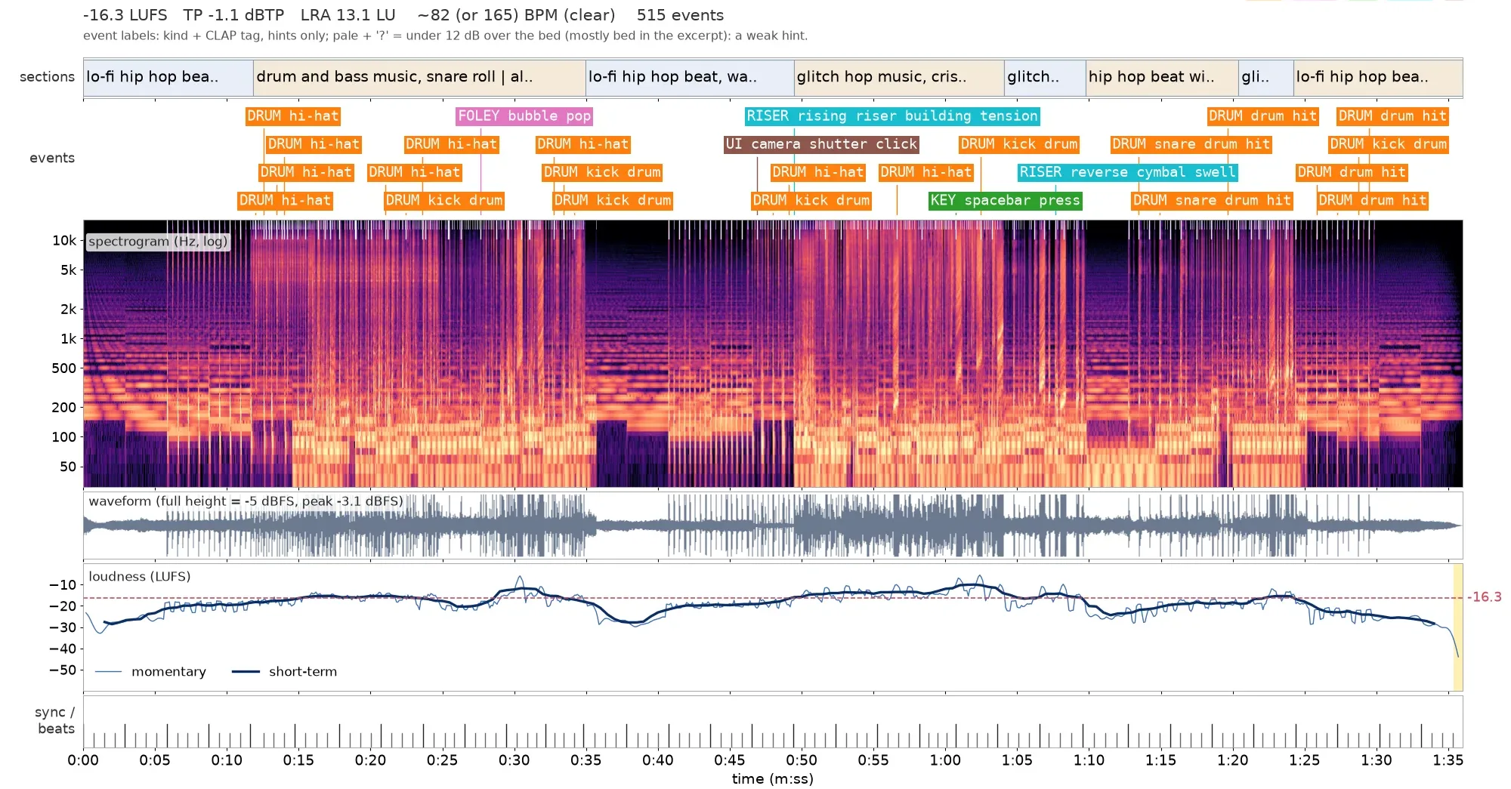Click the 'sections' row label
Image resolution: width=1511 pixels, height=789 pixels.
[x=47, y=77]
